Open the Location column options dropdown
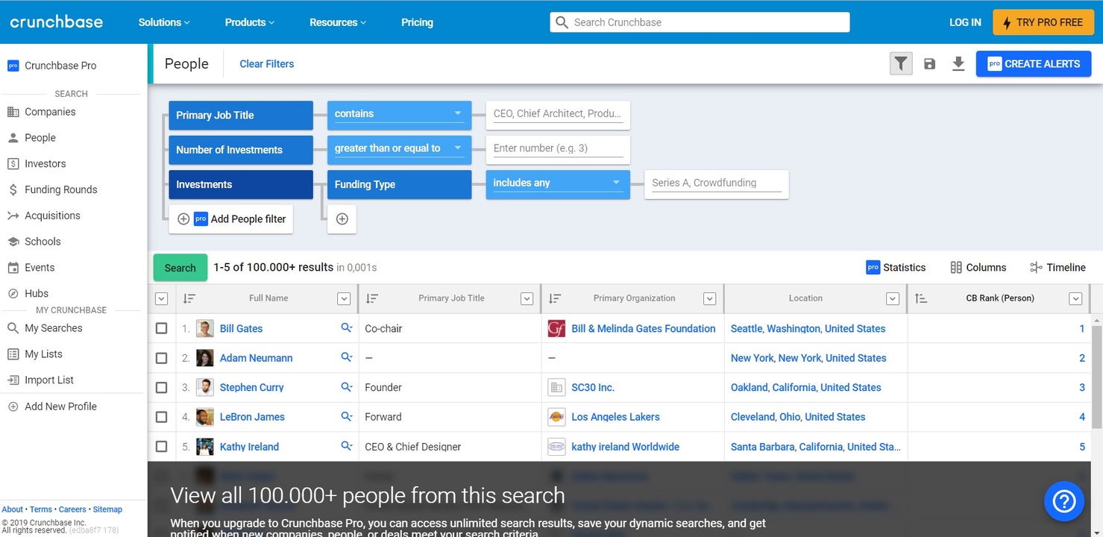The height and width of the screenshot is (537, 1103). coord(893,298)
